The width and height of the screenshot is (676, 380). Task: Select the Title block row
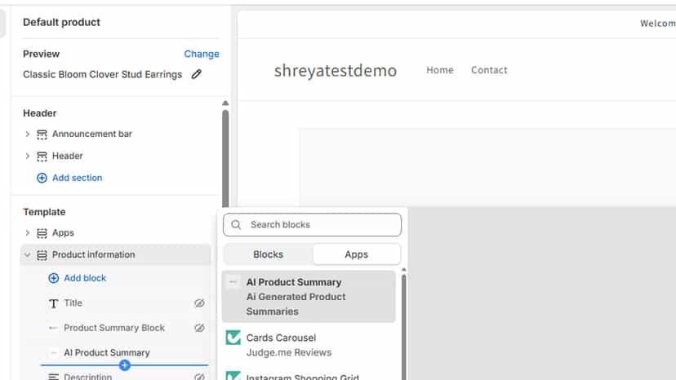[x=125, y=303]
